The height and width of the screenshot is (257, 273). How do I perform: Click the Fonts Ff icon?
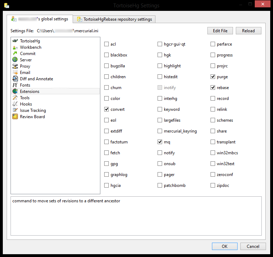(x=15, y=85)
